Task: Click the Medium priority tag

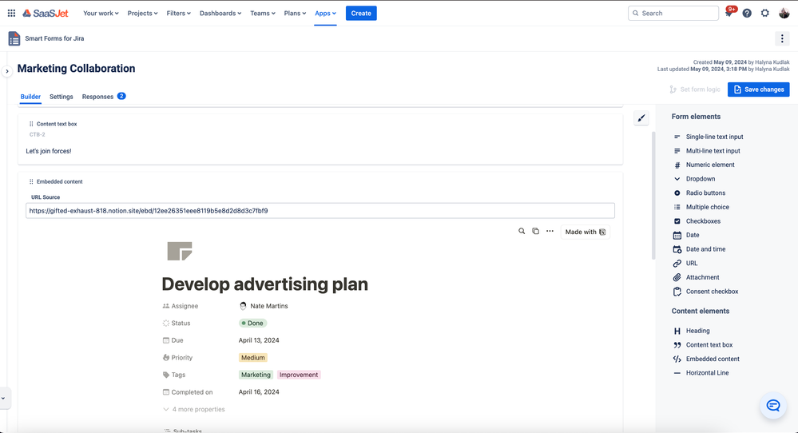Action: [x=253, y=358]
